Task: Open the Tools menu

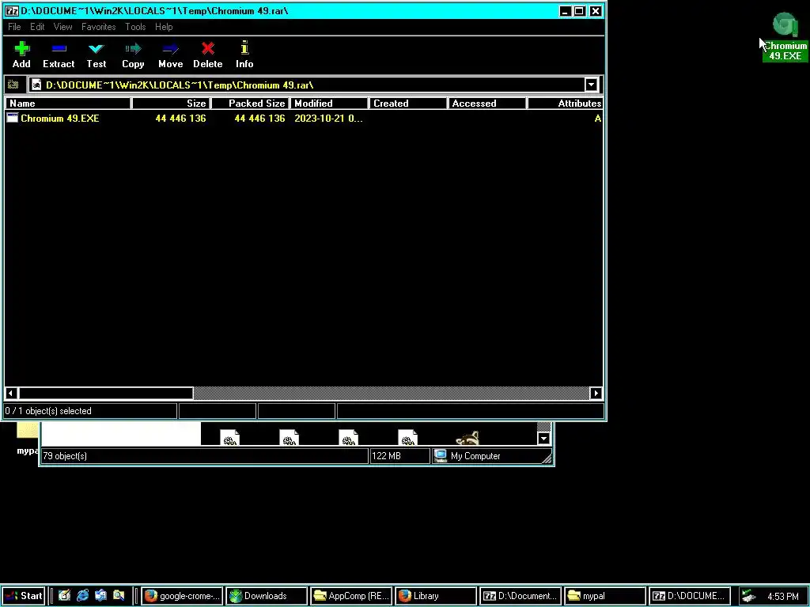Action: click(x=135, y=27)
